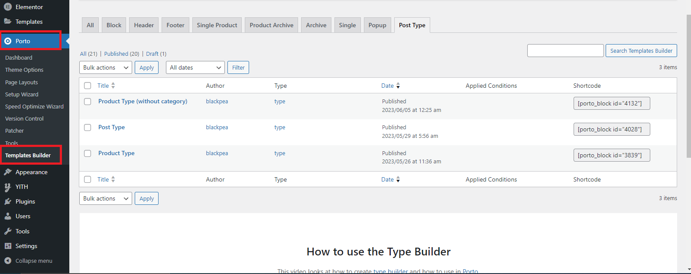Click the type builder link in description
The image size is (691, 274).
pos(390,271)
